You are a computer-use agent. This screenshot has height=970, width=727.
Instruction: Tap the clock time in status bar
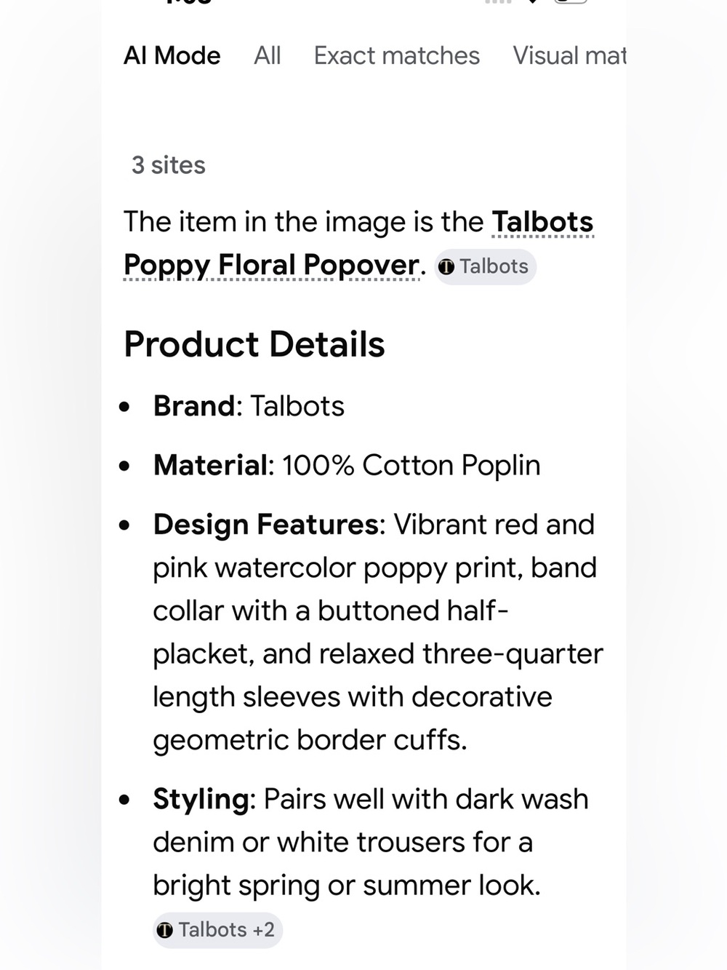click(x=188, y=1)
